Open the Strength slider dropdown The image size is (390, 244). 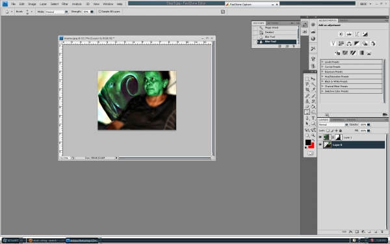tap(92, 12)
